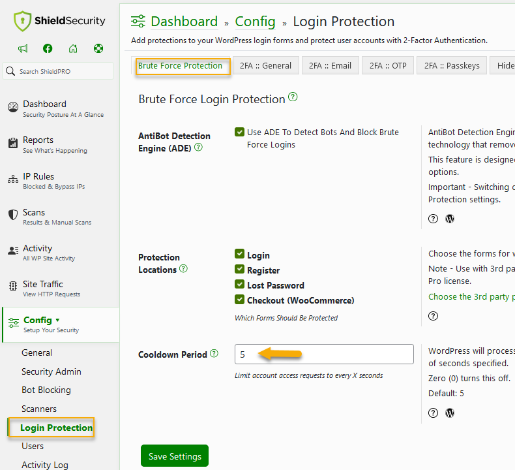
Task: Click the search magnifier icon
Action: pos(10,71)
